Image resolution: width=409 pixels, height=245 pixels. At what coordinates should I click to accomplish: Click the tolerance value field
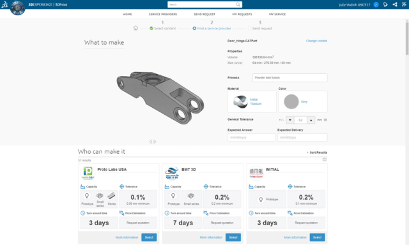tap(300, 120)
